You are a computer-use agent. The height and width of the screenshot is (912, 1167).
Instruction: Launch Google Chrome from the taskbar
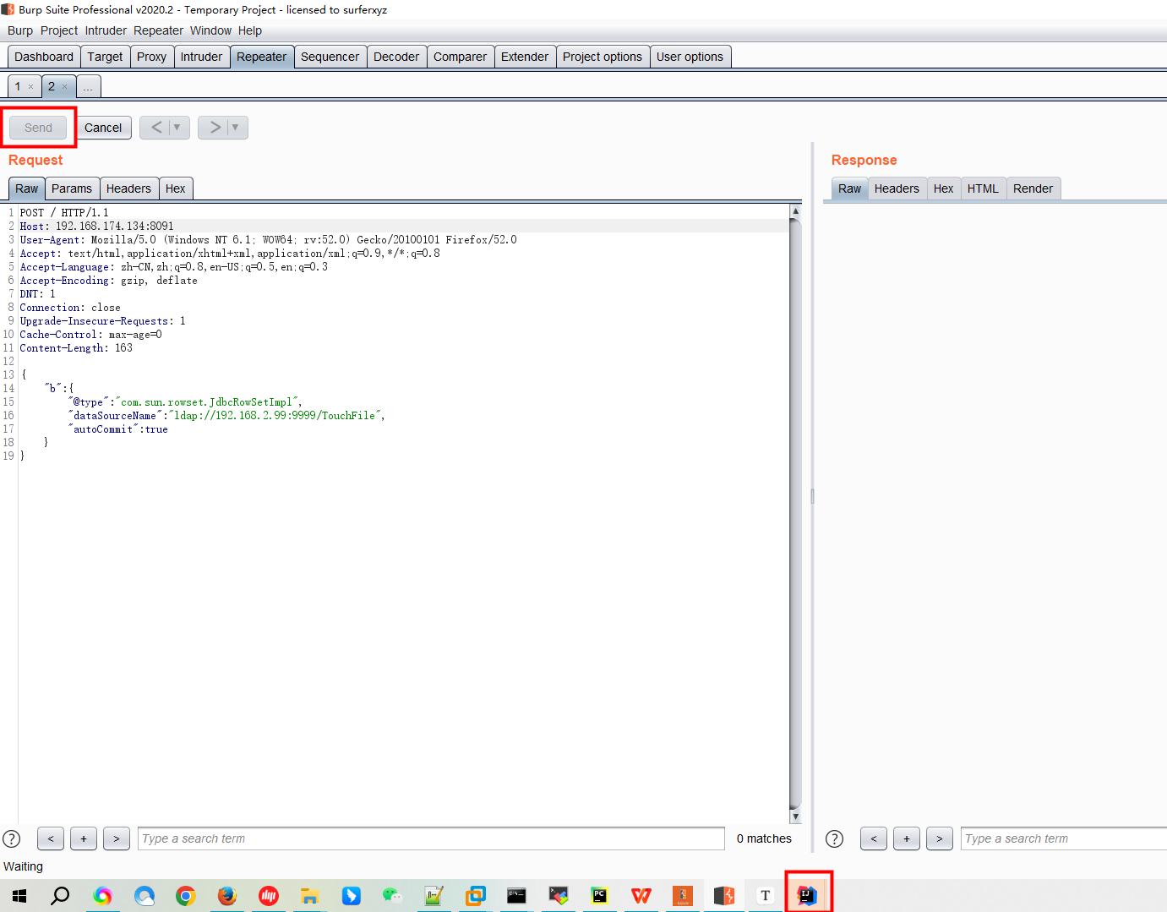tap(185, 896)
